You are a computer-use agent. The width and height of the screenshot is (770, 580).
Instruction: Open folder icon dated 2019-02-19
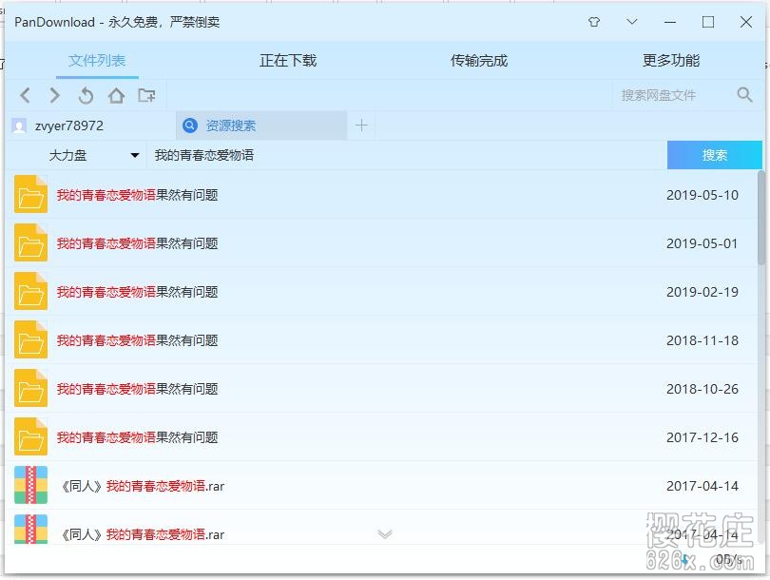[x=30, y=291]
